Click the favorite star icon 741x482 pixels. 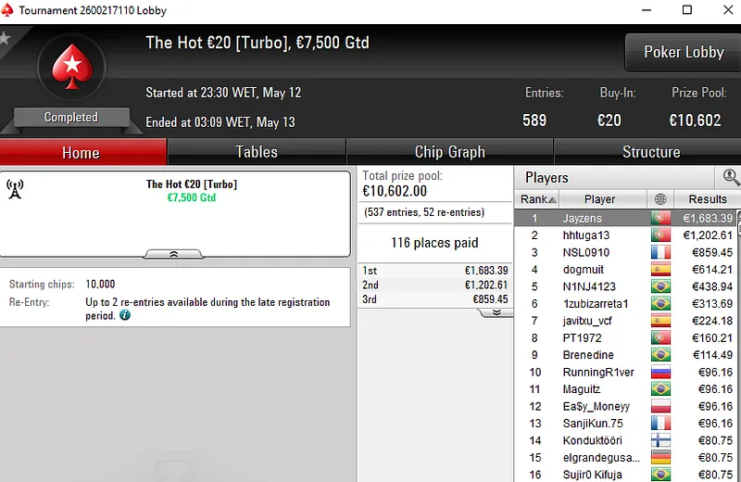tap(5, 38)
